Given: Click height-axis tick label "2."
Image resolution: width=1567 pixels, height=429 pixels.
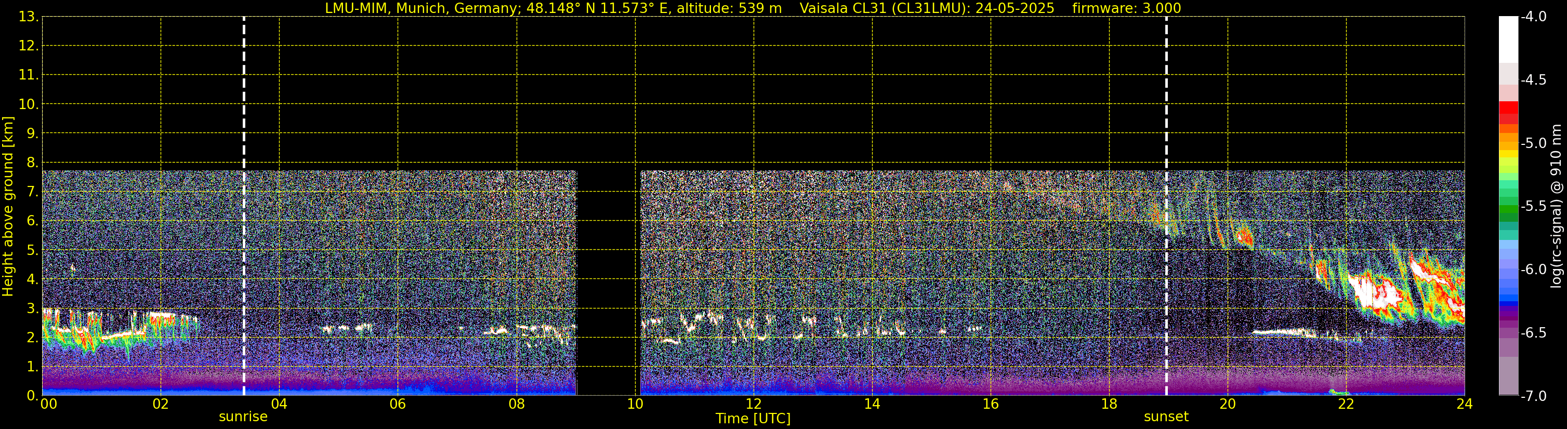Looking at the screenshot, I should pyautogui.click(x=32, y=337).
